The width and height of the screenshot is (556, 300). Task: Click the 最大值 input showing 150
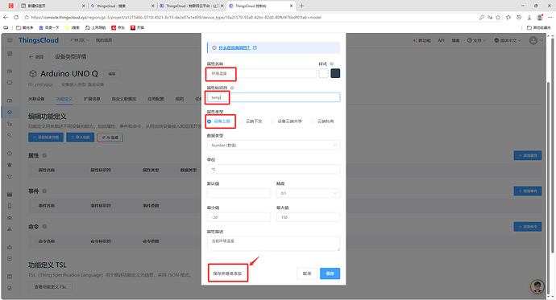pos(308,217)
